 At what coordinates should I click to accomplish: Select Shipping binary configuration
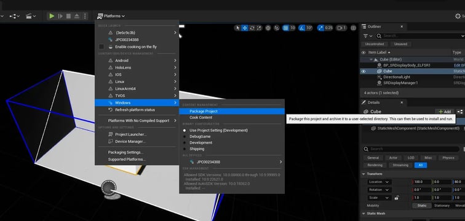(232, 149)
